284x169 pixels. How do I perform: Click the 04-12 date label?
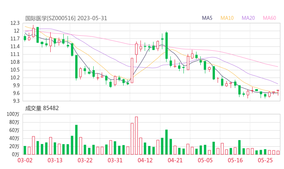pos(145,161)
